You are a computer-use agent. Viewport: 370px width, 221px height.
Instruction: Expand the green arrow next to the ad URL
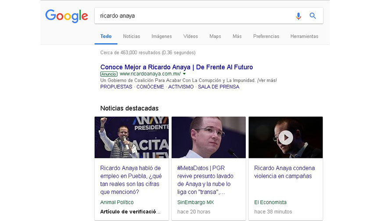point(184,74)
